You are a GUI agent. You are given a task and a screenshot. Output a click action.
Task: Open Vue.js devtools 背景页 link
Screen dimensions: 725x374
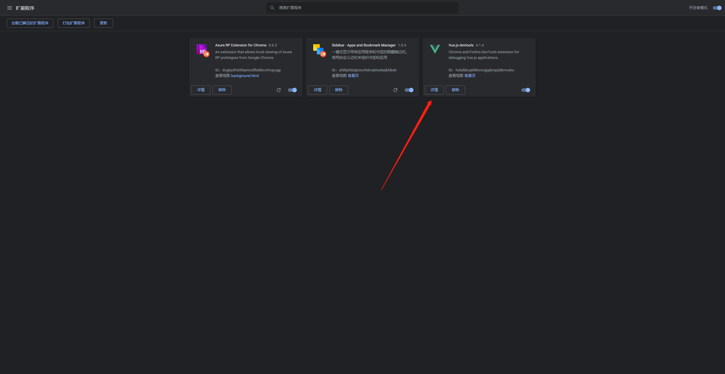point(470,76)
